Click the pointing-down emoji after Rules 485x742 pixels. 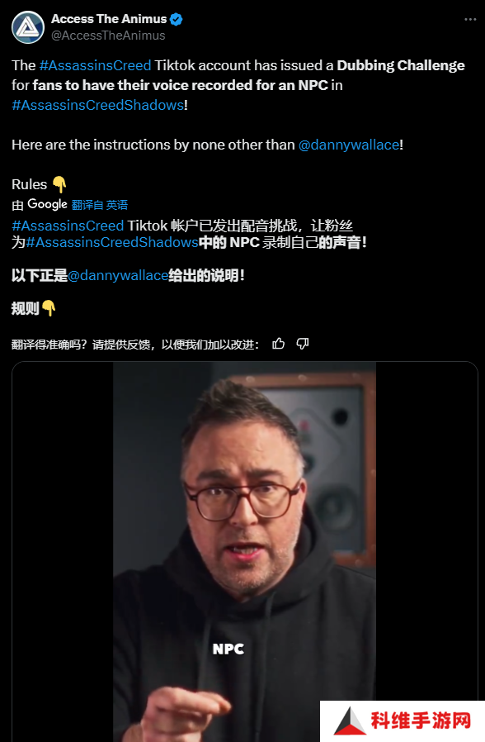(x=59, y=184)
